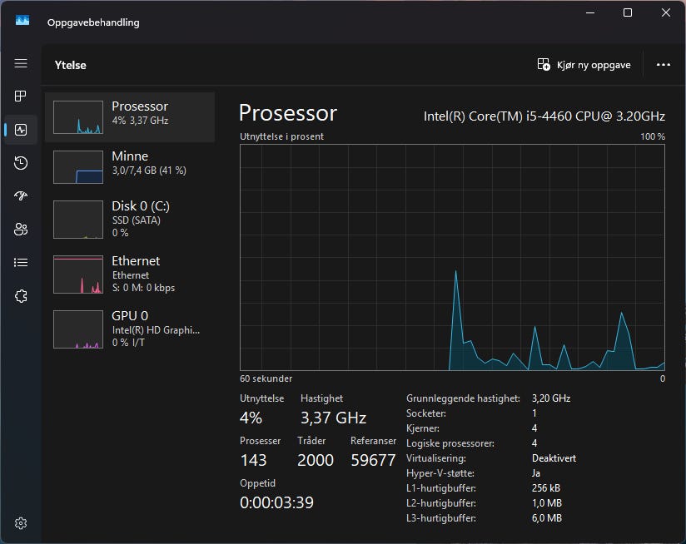Image resolution: width=686 pixels, height=544 pixels.
Task: Close the Oppgavebehandling window
Action: click(665, 12)
